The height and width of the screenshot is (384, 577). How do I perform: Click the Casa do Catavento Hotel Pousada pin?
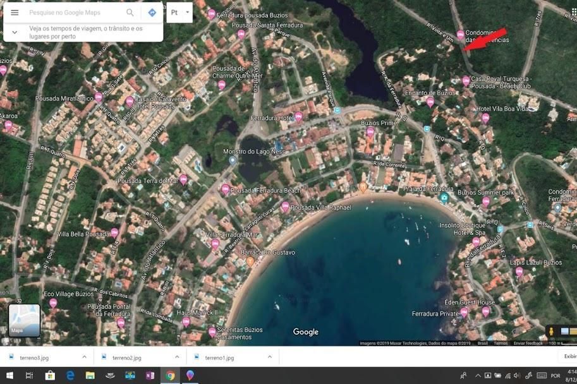pos(129,102)
